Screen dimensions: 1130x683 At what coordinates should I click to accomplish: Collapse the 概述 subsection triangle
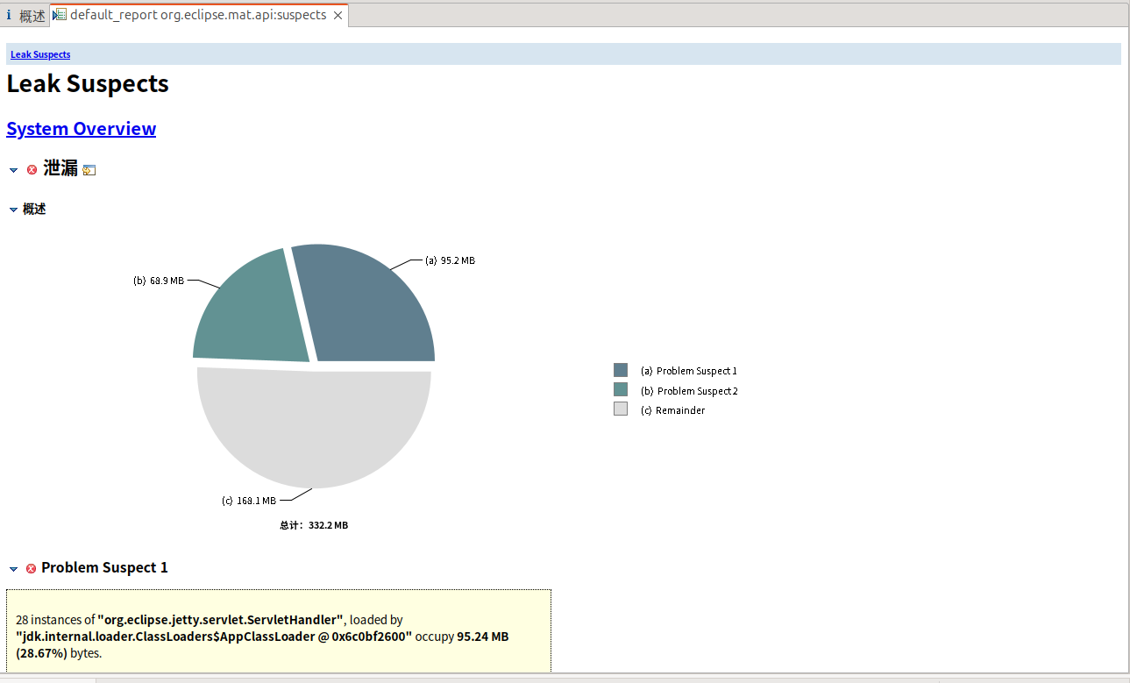[13, 210]
